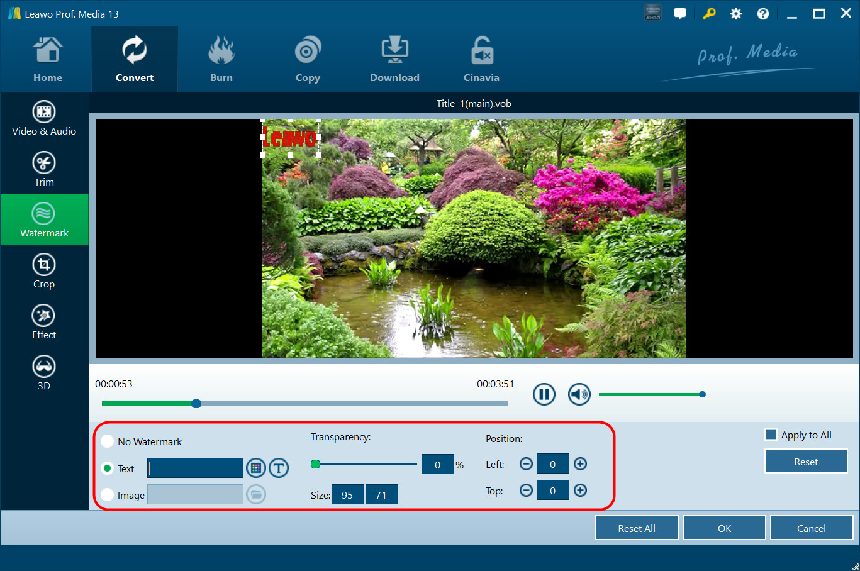Mute the preview audio speaker
Viewport: 860px width, 571px height.
579,394
